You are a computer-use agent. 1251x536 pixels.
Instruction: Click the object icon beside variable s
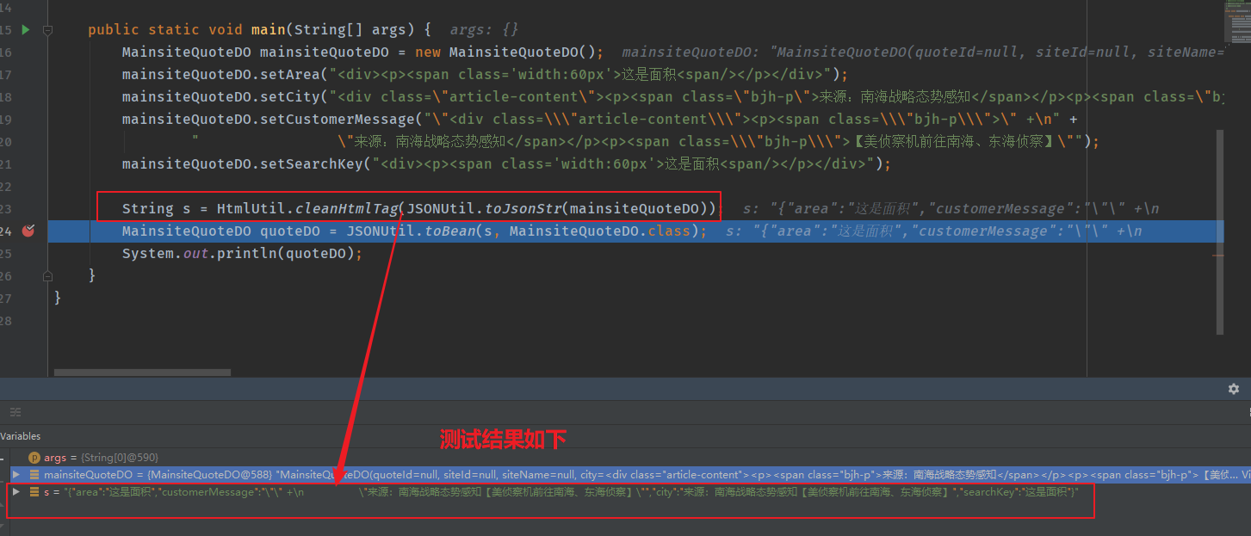click(34, 492)
